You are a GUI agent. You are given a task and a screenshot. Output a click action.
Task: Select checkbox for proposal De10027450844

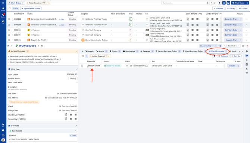(82, 66)
